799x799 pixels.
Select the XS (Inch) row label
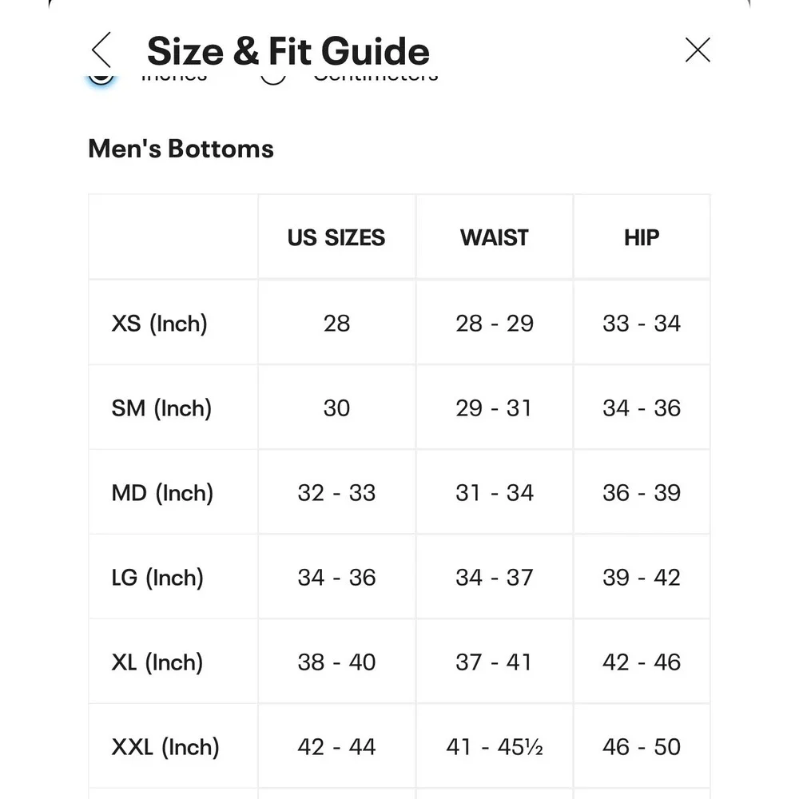[160, 324]
